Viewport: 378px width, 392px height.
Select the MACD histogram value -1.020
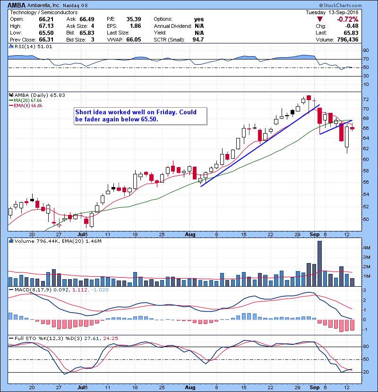[100, 290]
